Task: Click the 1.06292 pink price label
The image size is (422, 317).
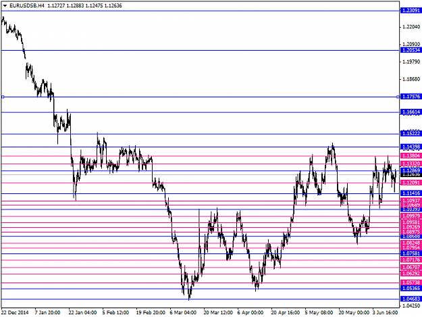Action: [x=411, y=274]
